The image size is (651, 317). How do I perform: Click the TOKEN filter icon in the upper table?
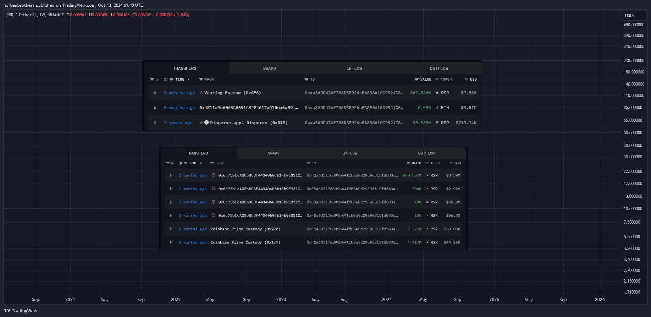point(437,80)
